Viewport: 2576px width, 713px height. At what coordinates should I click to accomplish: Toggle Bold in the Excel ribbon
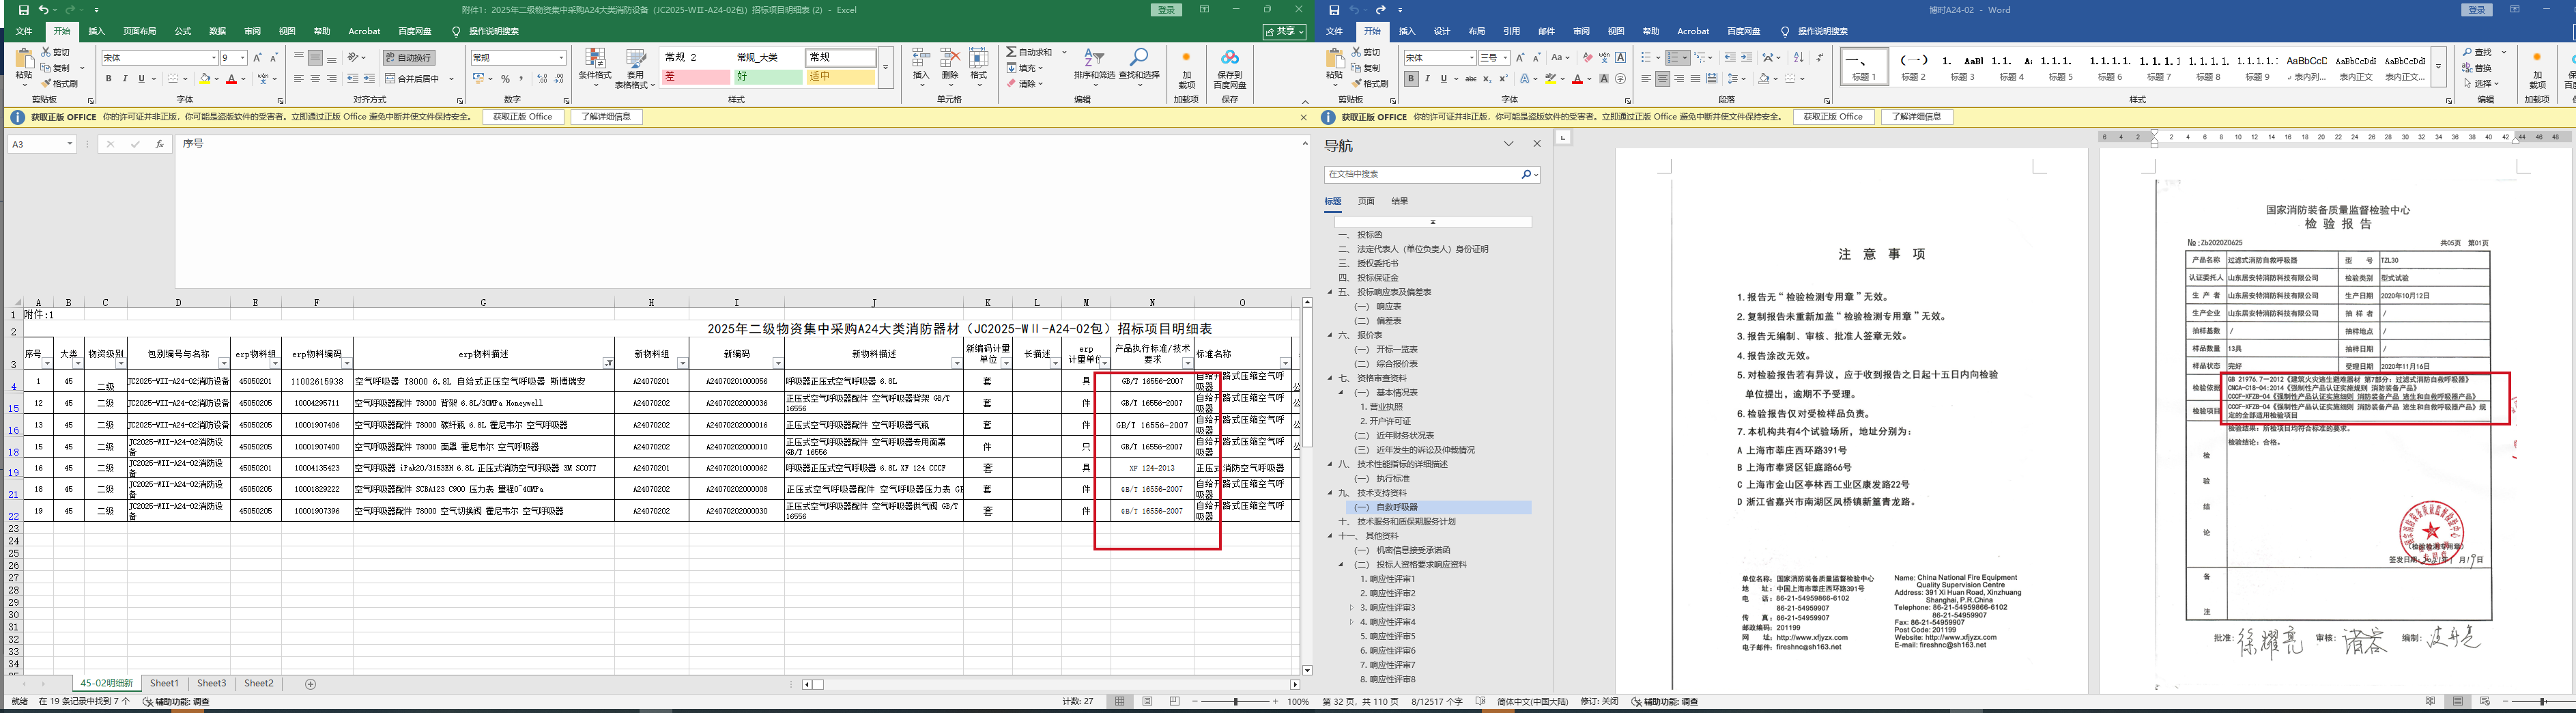tap(109, 79)
